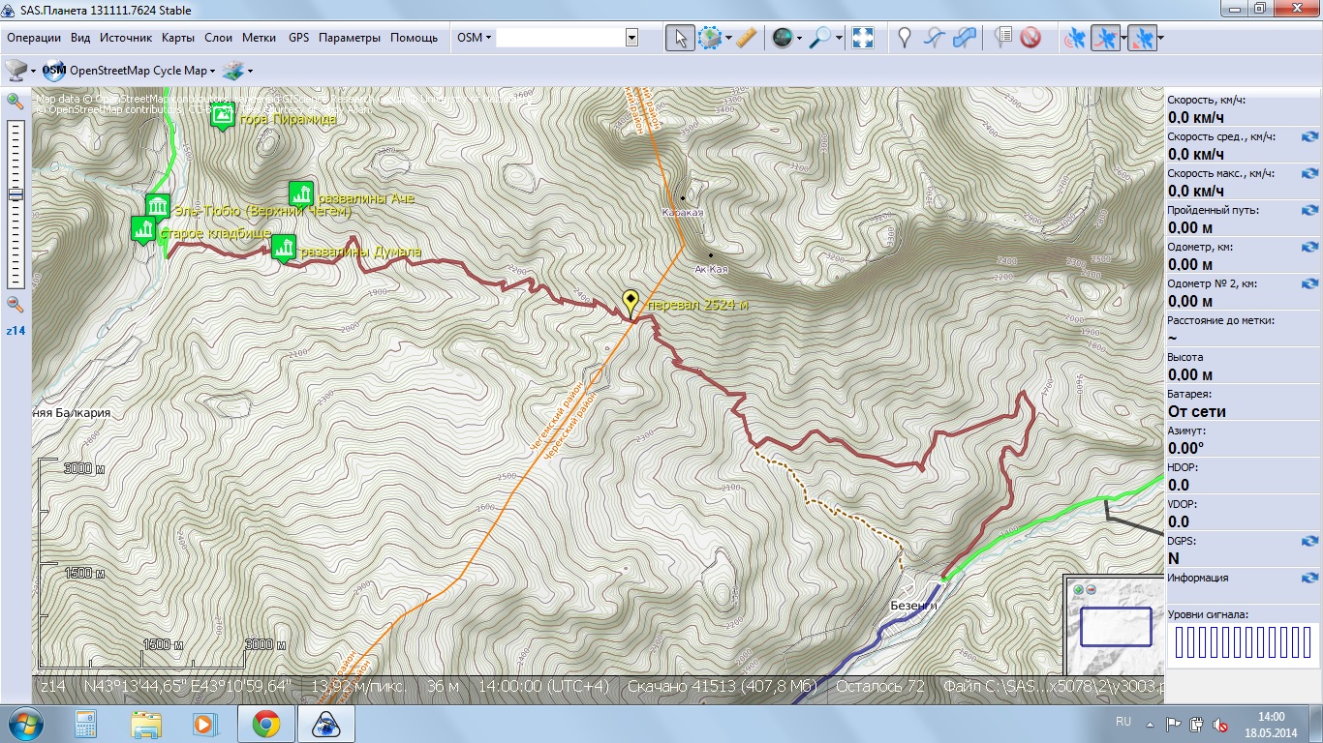
Task: Open the search field combo box arrow
Action: pos(631,38)
